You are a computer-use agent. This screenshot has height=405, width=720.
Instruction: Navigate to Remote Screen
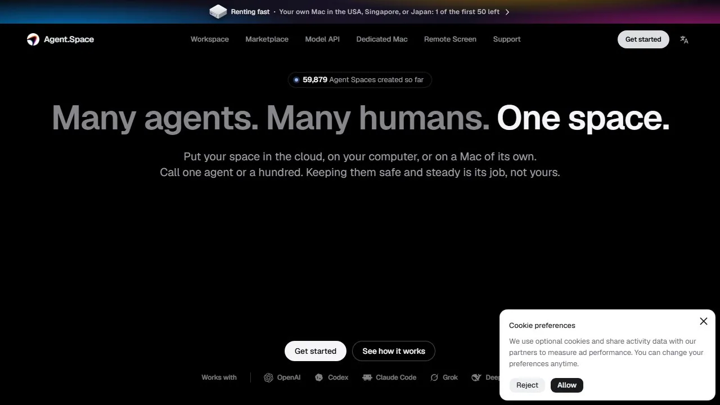tap(450, 39)
